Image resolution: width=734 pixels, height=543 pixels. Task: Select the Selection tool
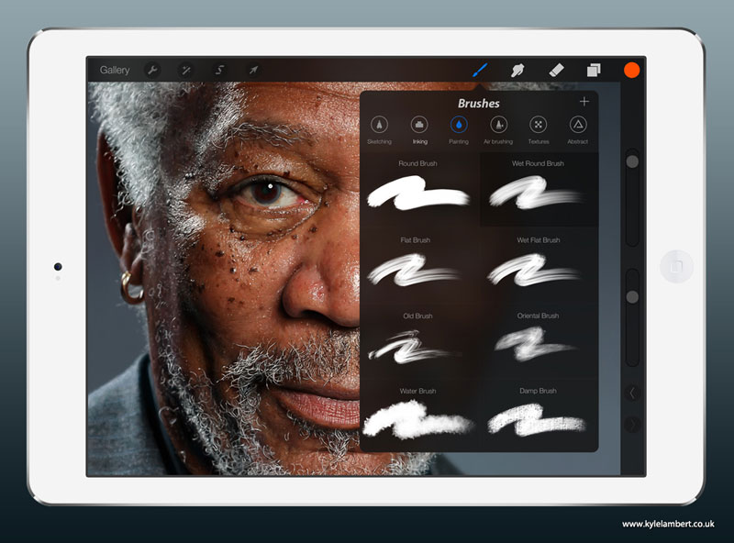[x=220, y=68]
